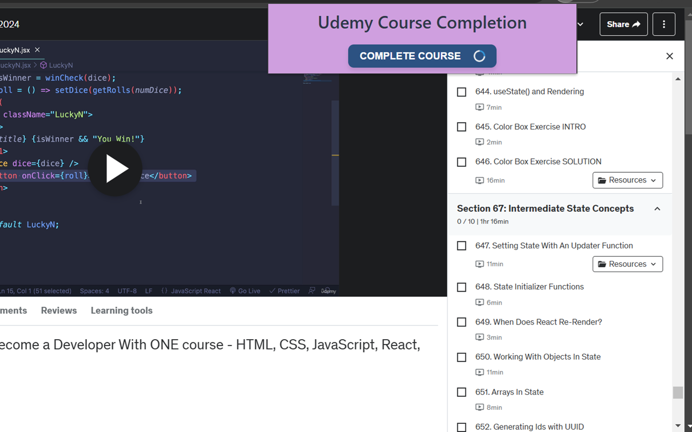Check lecture 644 useState() and Rendering
Image resolution: width=692 pixels, height=432 pixels.
click(x=462, y=92)
